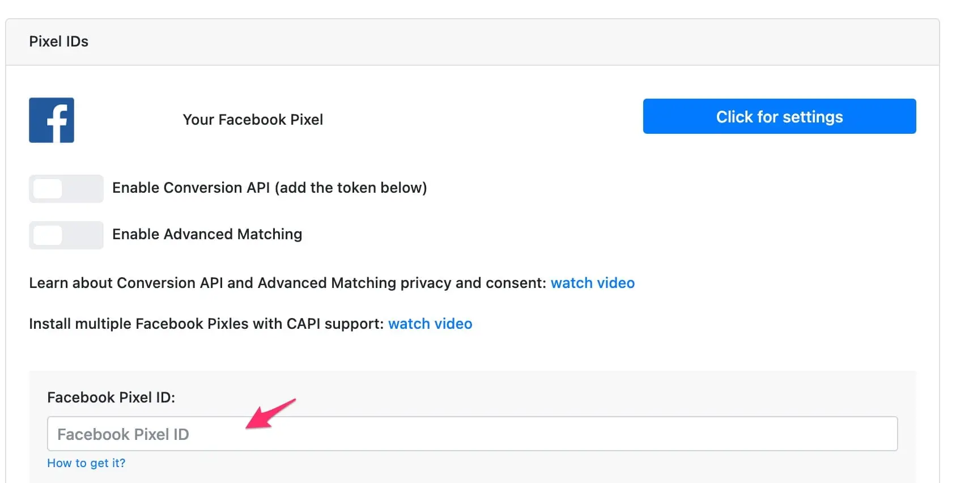Click the add the token below parenthetical text
The height and width of the screenshot is (483, 956).
[x=351, y=188]
